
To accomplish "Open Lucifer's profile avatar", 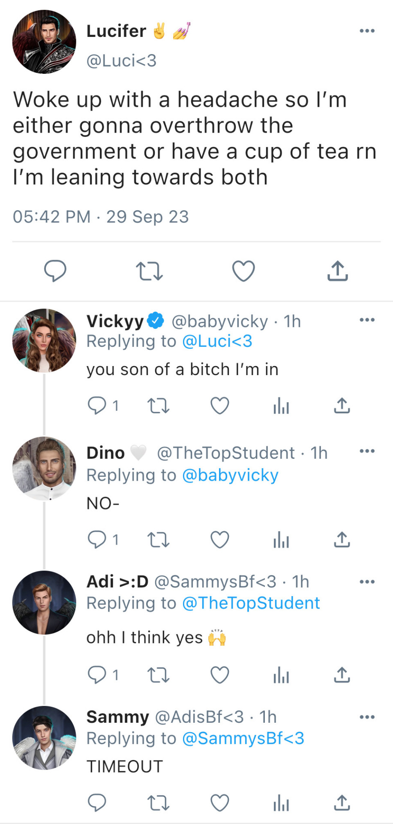I will (44, 42).
